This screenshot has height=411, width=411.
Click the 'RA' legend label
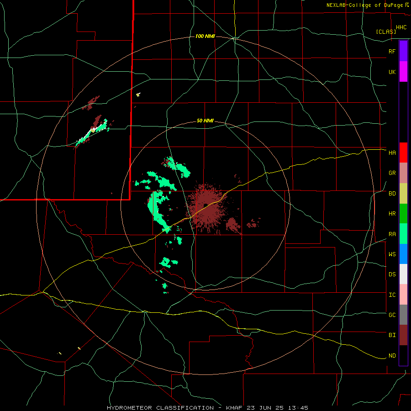[x=392, y=234]
